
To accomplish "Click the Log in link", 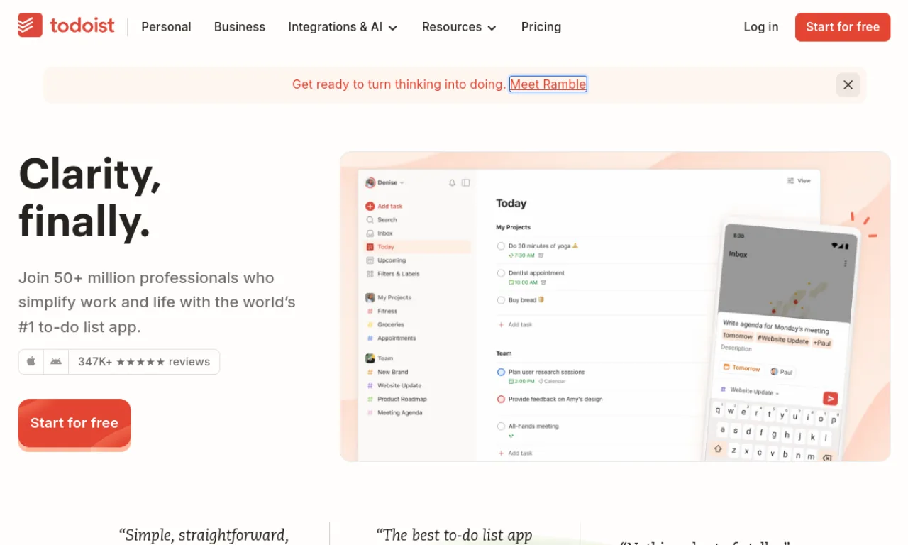I will point(761,27).
